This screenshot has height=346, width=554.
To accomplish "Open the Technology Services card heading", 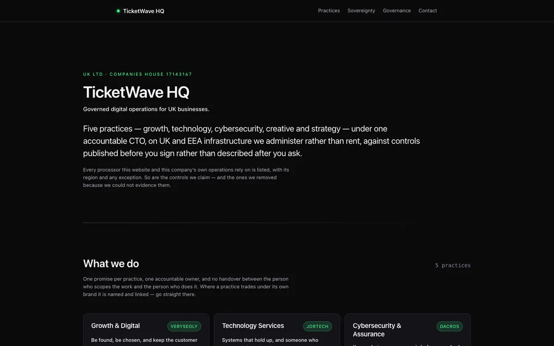I will point(253,326).
